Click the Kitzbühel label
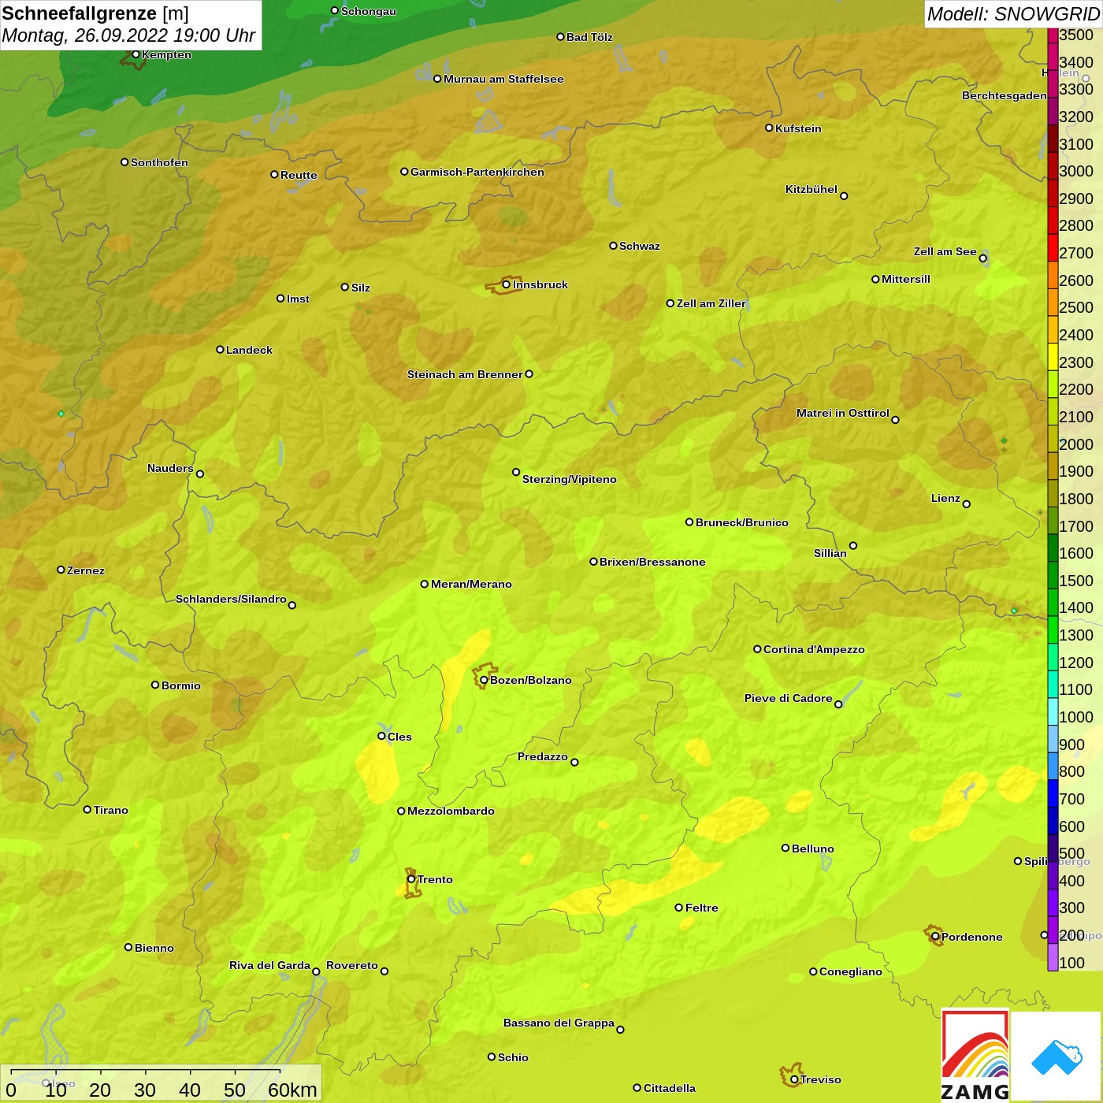This screenshot has height=1103, width=1103. pyautogui.click(x=811, y=189)
